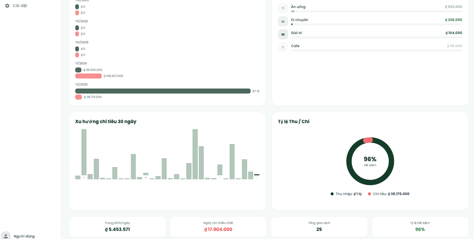Click the 96% tiết kiệm donut center
The width and height of the screenshot is (474, 239).
pos(370,161)
